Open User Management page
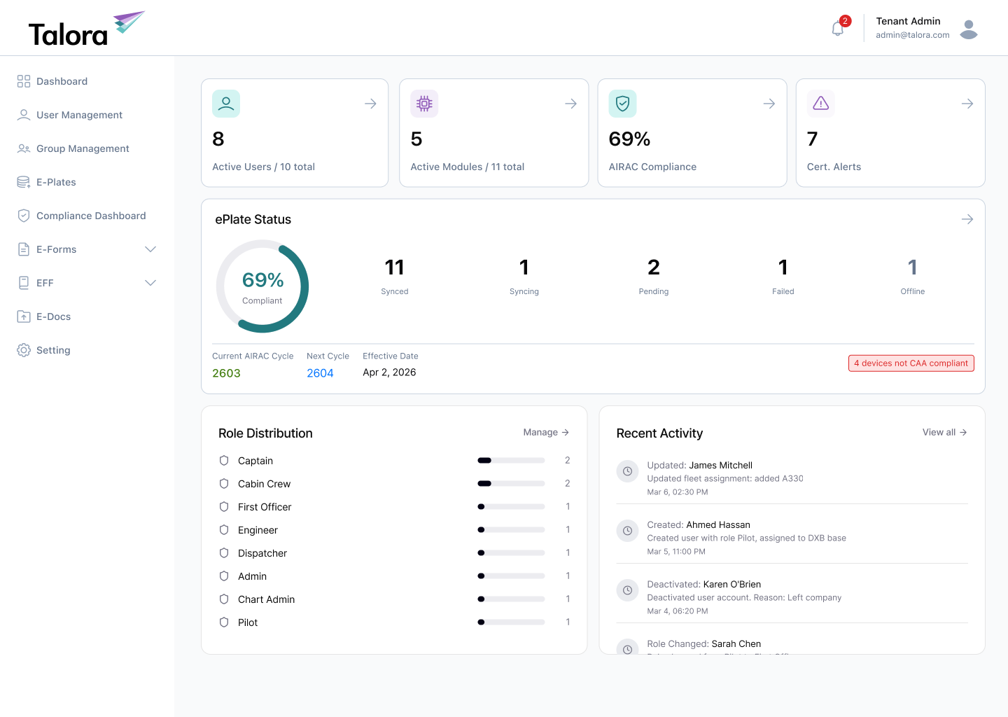Image resolution: width=1008 pixels, height=717 pixels. tap(79, 115)
